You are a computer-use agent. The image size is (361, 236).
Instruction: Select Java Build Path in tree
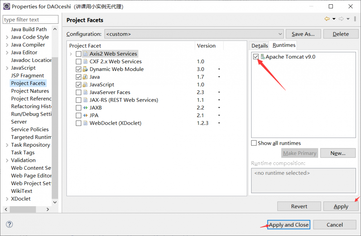[29, 30]
